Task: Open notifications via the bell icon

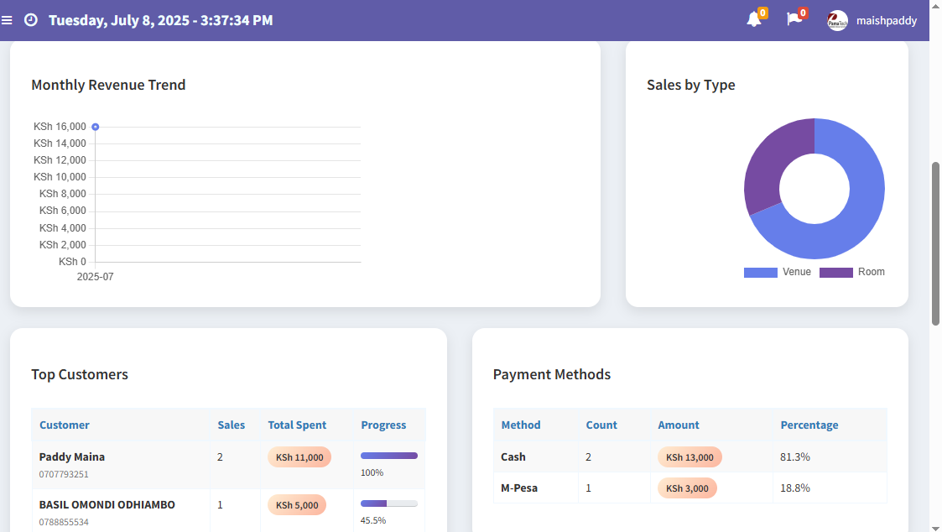Action: tap(753, 20)
